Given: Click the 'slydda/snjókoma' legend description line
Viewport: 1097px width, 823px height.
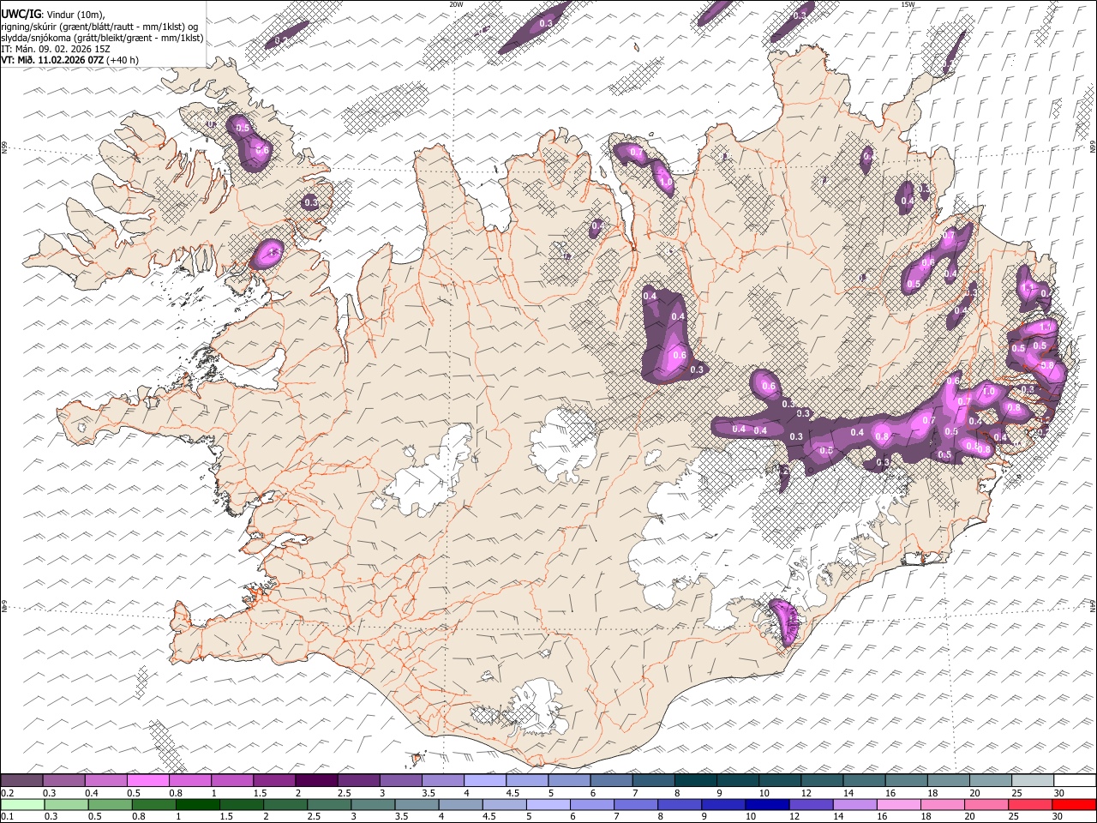Looking at the screenshot, I should pyautogui.click(x=102, y=38).
